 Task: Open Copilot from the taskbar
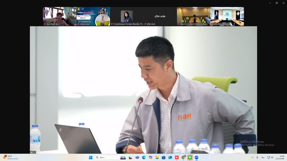pyautogui.click(x=151, y=158)
